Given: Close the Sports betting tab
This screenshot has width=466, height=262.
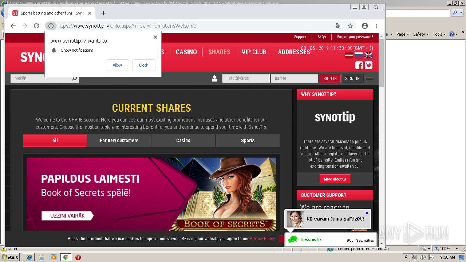Looking at the screenshot, I should point(90,13).
